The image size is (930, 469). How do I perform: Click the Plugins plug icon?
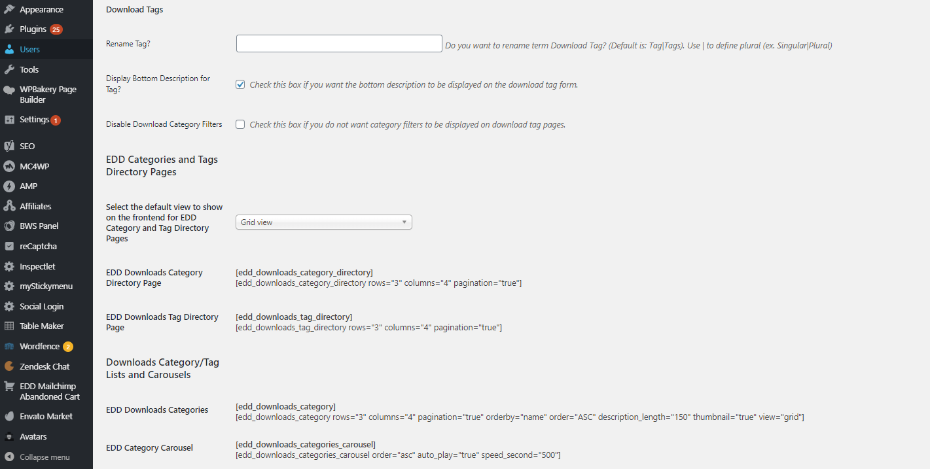9,29
